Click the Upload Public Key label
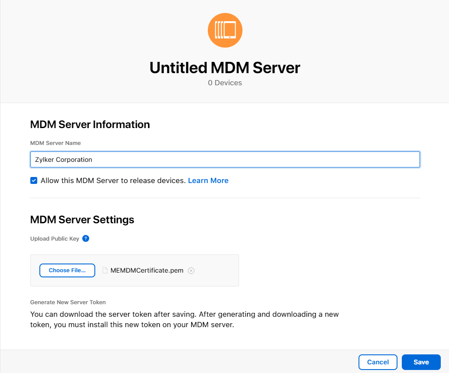 pos(54,238)
